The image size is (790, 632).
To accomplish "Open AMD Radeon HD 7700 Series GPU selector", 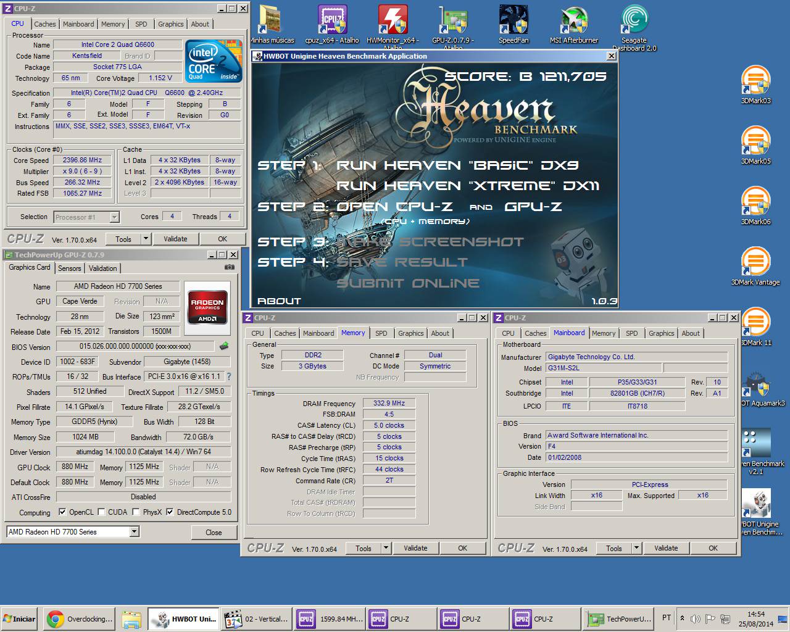I will click(73, 531).
